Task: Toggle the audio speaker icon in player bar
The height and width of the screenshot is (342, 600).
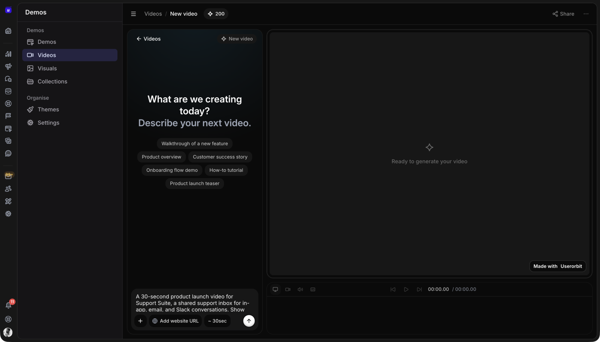Action: (300, 289)
